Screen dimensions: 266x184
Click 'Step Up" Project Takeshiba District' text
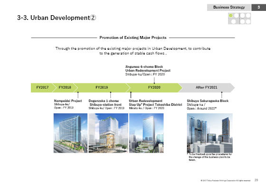tap(155, 105)
